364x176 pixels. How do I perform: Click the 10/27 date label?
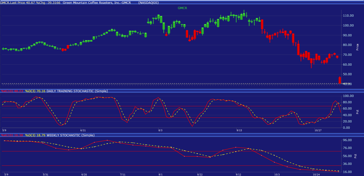tap(318, 131)
